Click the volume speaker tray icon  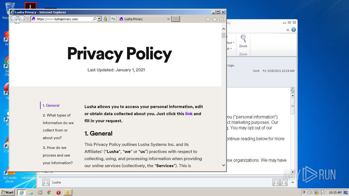tap(310, 192)
